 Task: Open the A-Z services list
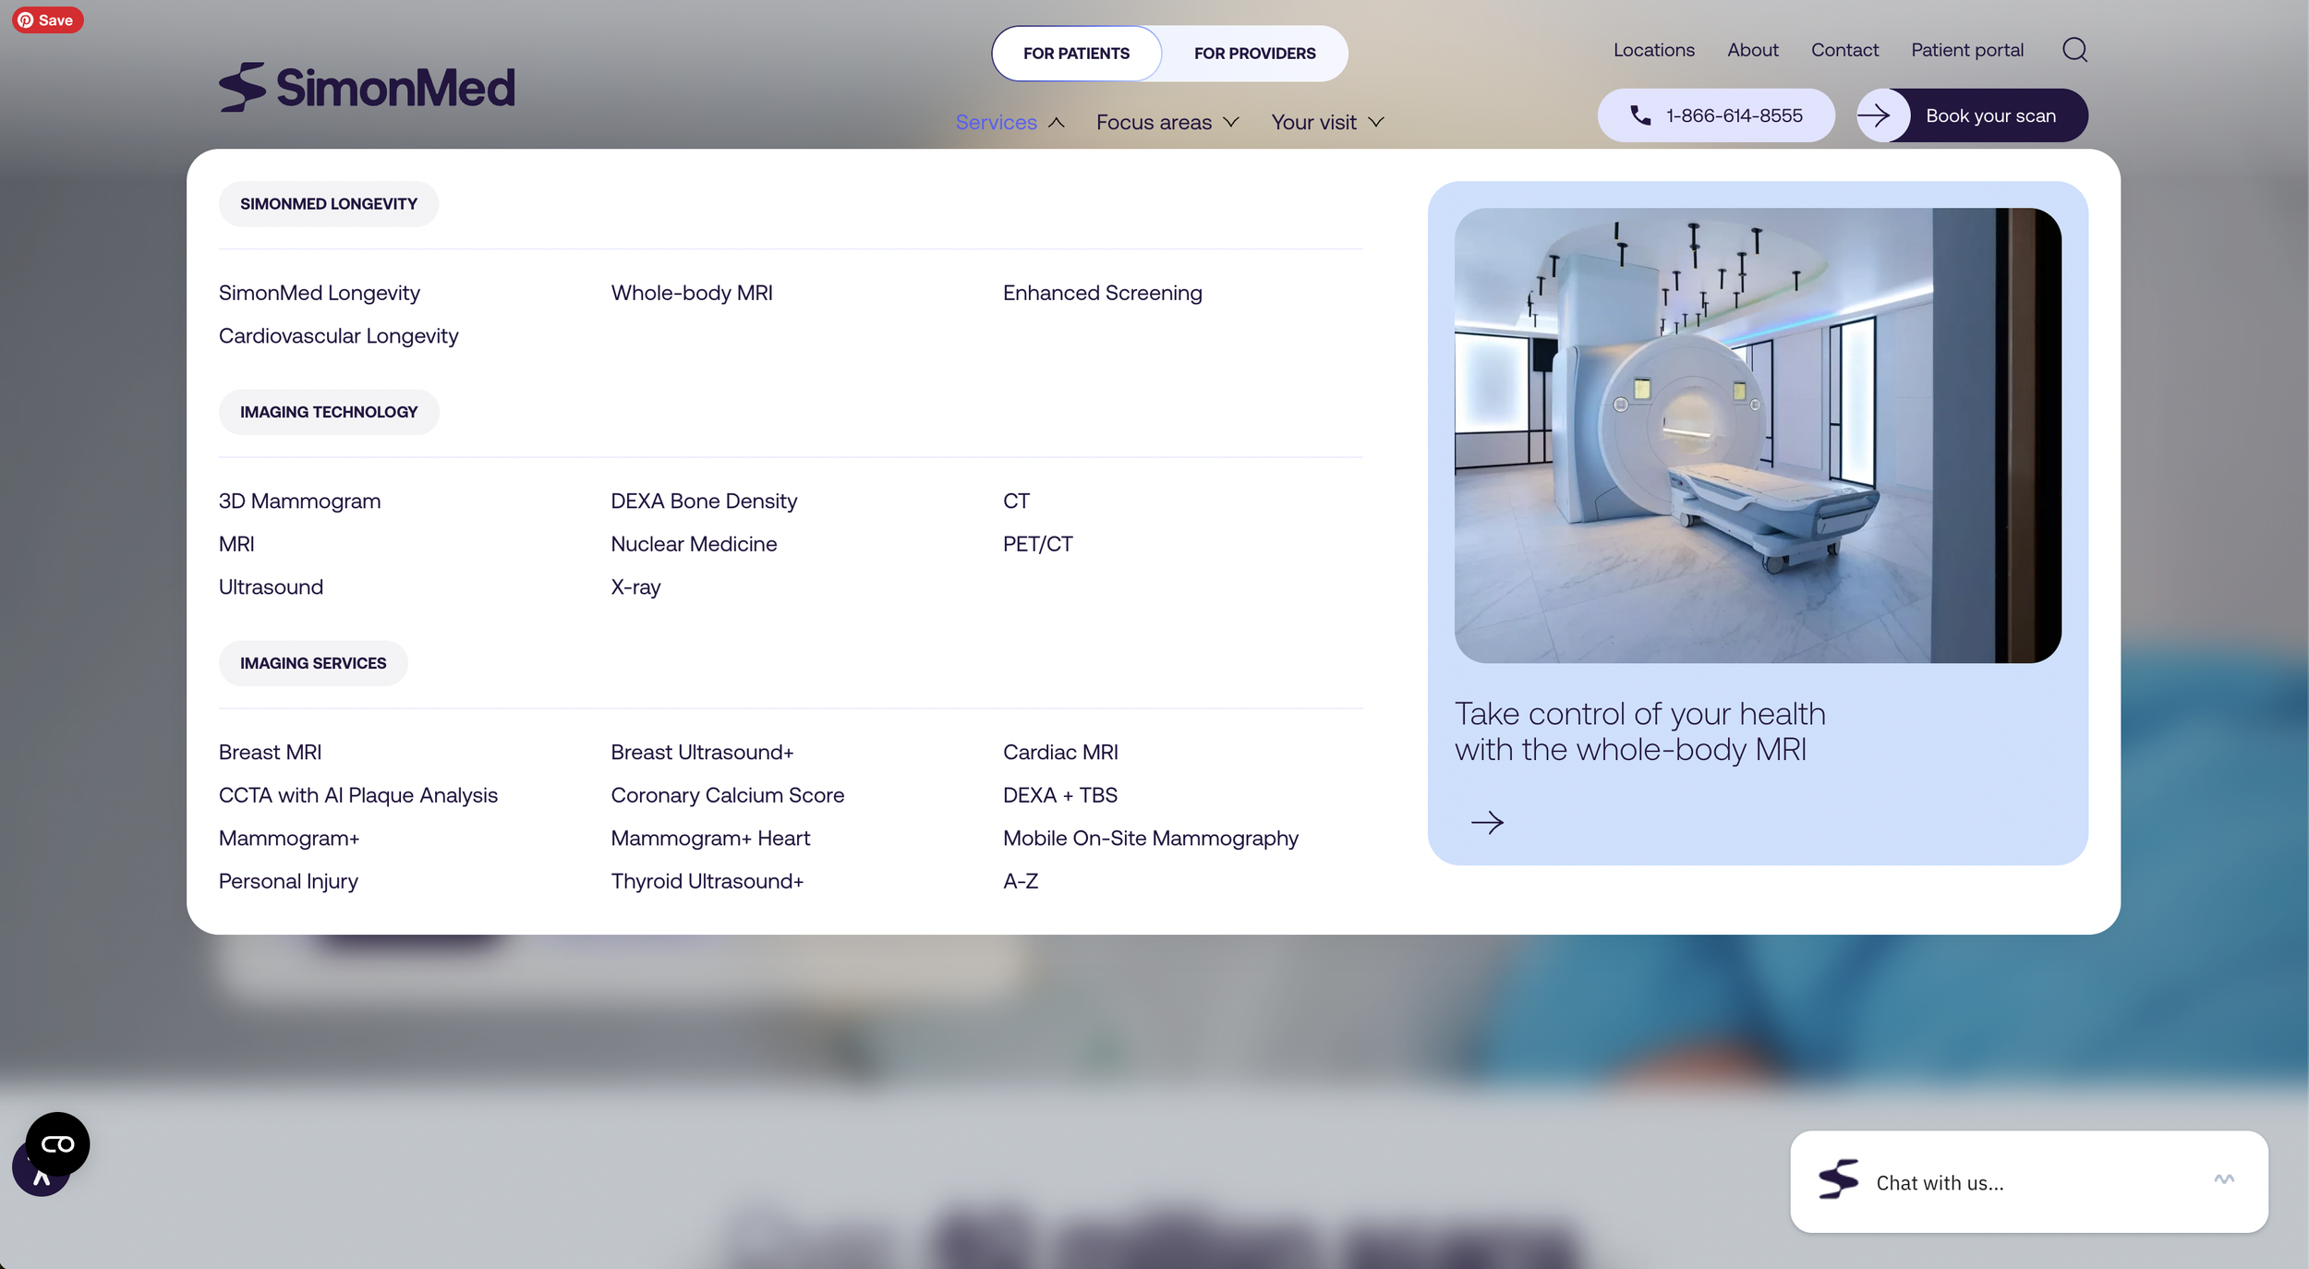[1020, 882]
